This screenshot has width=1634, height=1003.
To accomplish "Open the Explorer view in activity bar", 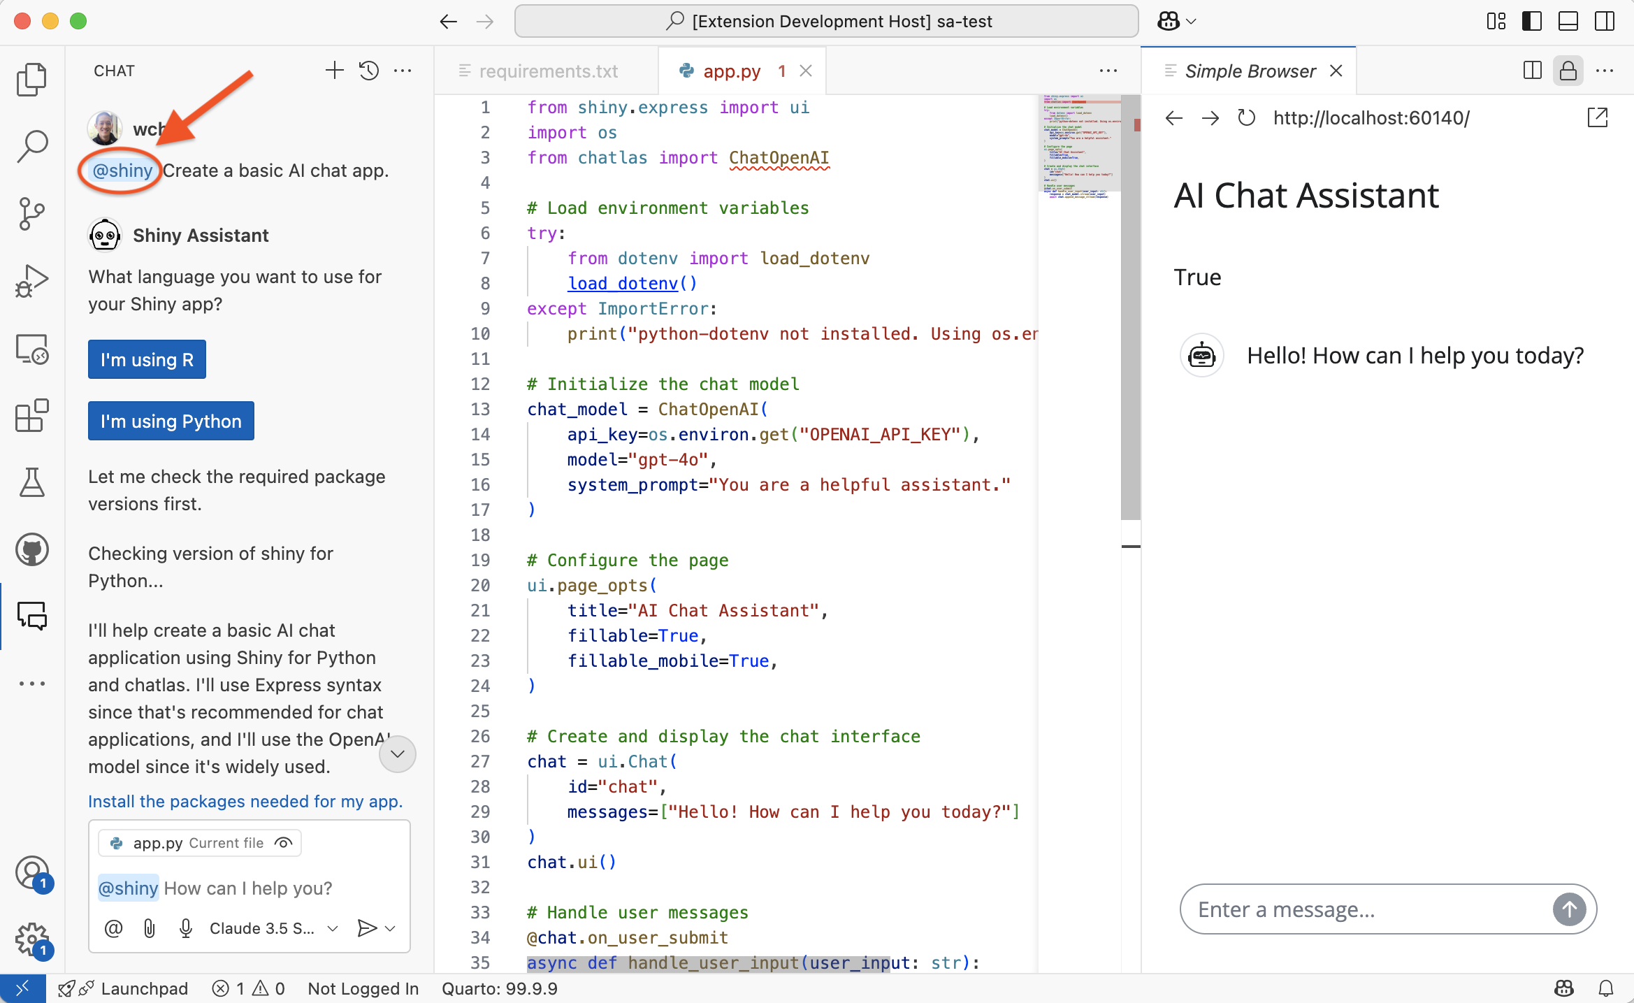I will click(31, 79).
